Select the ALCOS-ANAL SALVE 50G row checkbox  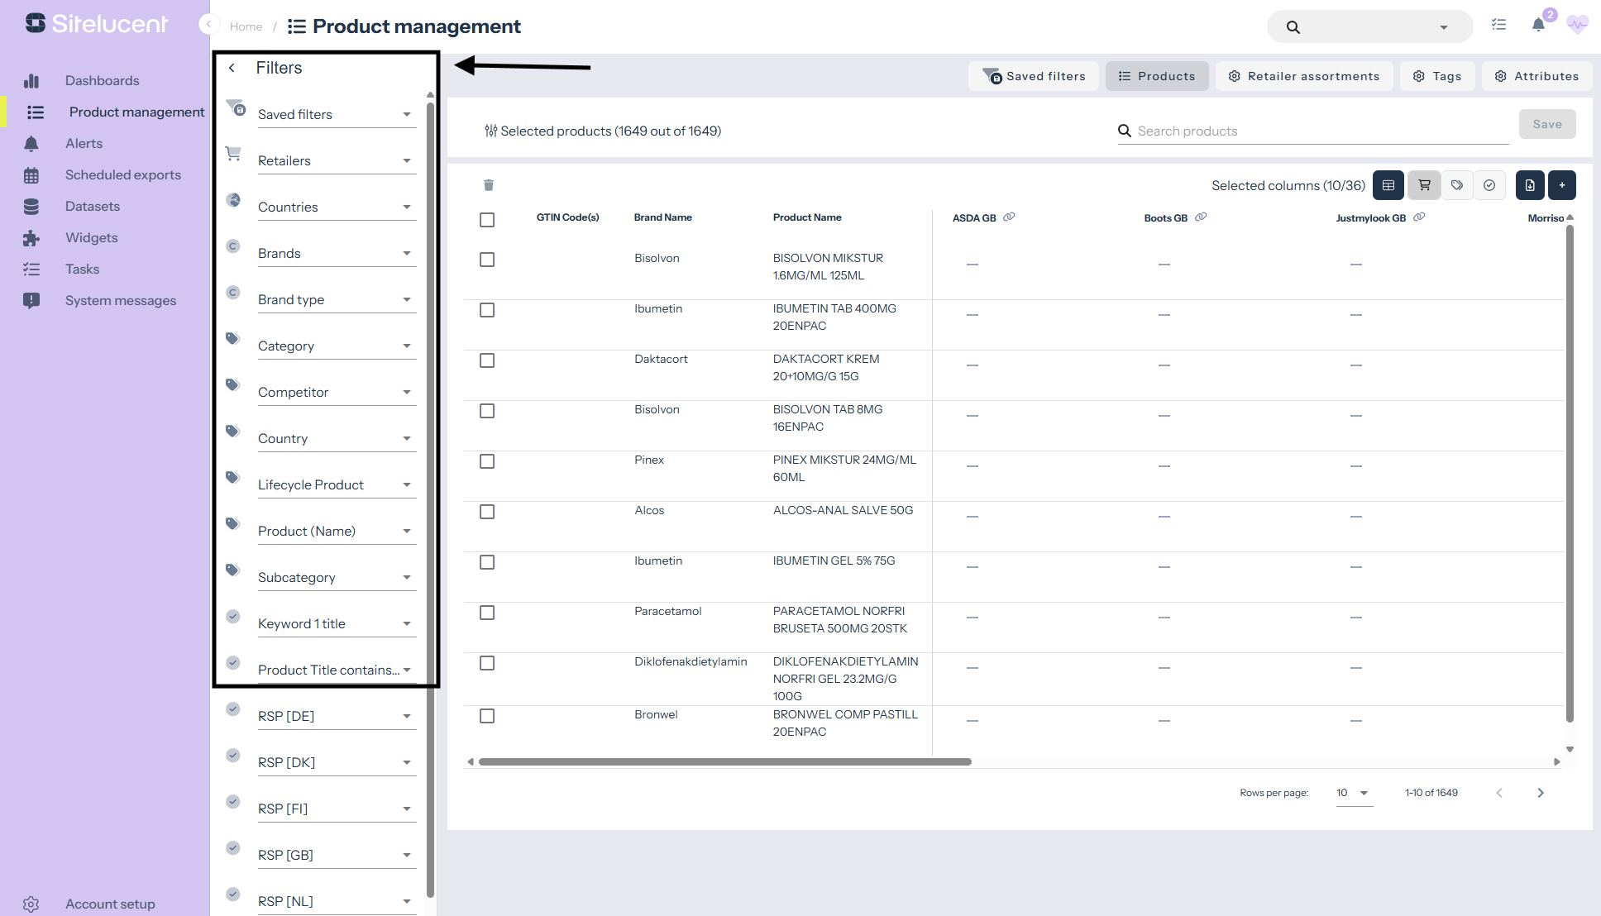[487, 512]
